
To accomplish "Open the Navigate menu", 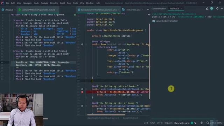I will [x=27, y=3].
